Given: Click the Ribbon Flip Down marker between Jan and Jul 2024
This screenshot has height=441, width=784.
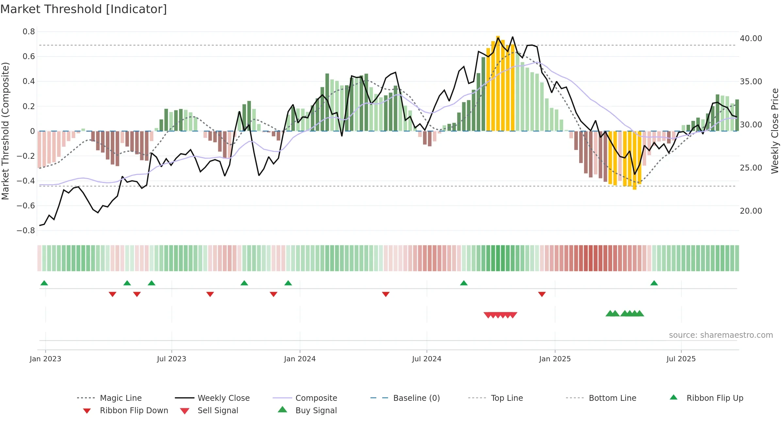Looking at the screenshot, I should tap(386, 294).
